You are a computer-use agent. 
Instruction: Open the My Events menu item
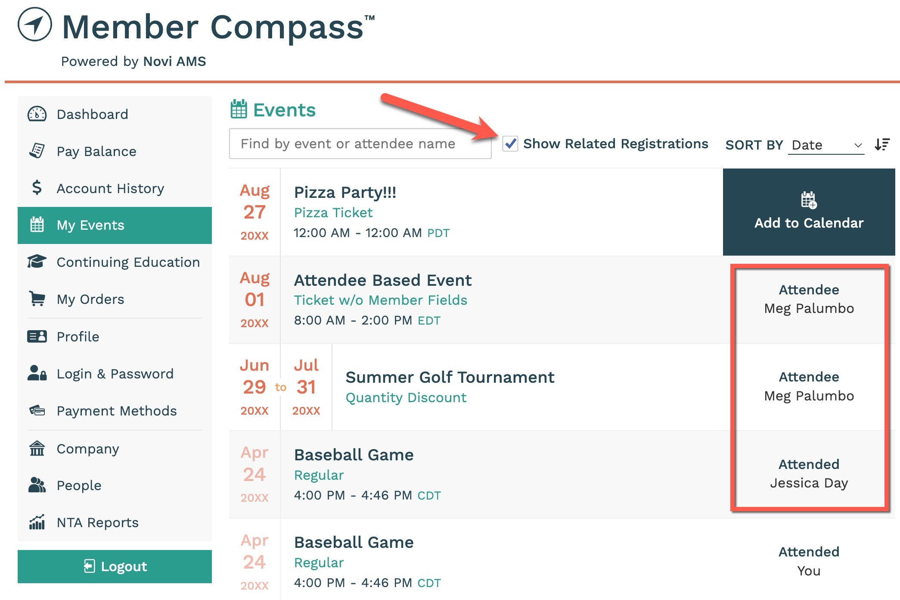115,225
